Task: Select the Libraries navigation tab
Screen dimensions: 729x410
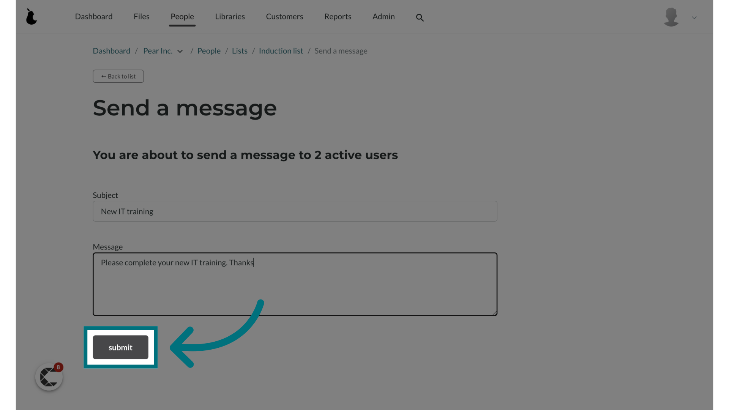Action: click(230, 16)
